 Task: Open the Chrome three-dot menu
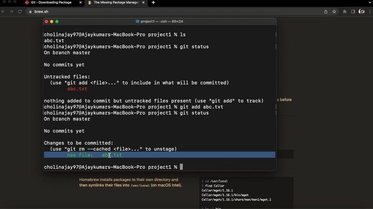click(x=370, y=12)
